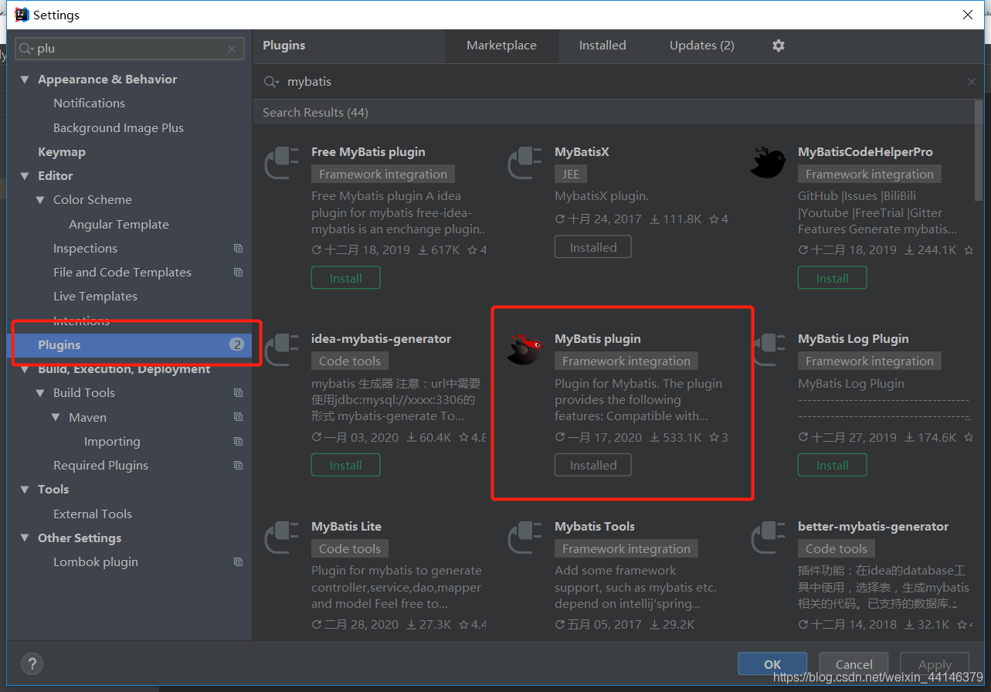This screenshot has width=991, height=692.
Task: Click the Plugins update count badge
Action: [x=236, y=344]
